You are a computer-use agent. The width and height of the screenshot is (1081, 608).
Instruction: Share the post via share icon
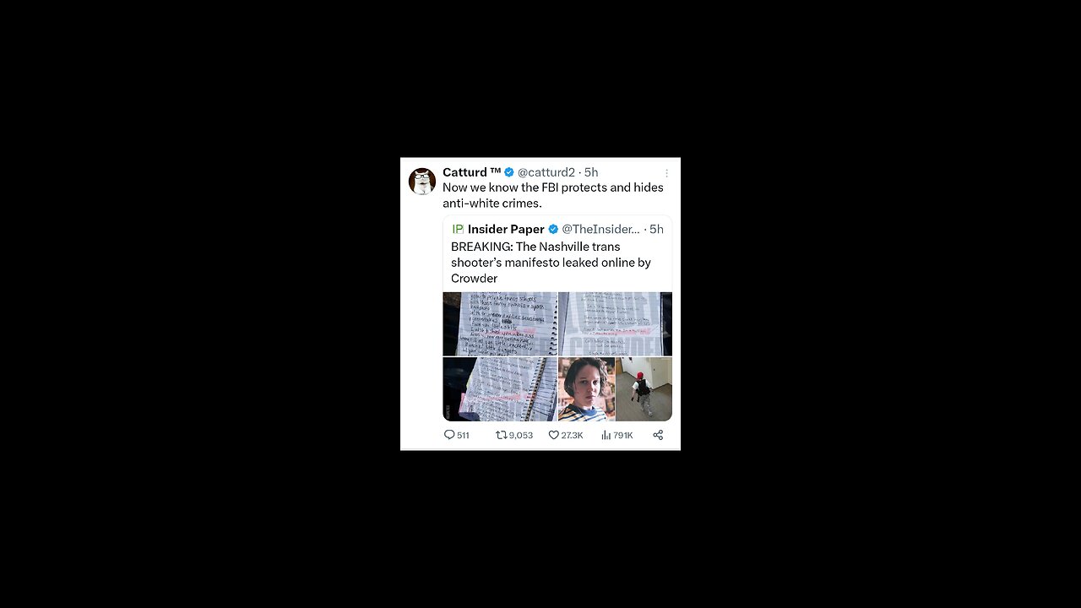[x=658, y=435]
